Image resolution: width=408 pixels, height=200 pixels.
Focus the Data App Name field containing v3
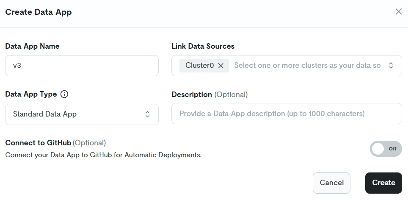click(x=82, y=66)
